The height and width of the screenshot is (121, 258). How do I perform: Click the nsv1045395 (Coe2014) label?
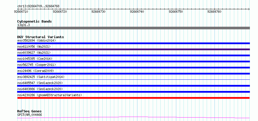coord(35,59)
